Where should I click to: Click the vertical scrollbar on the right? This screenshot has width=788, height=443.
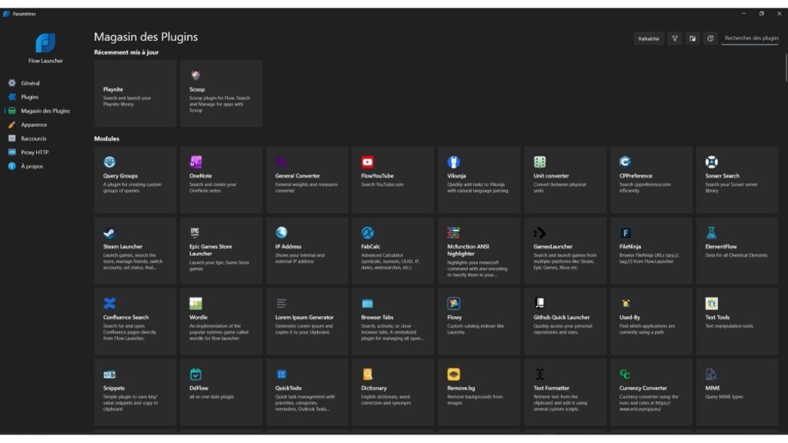786,68
